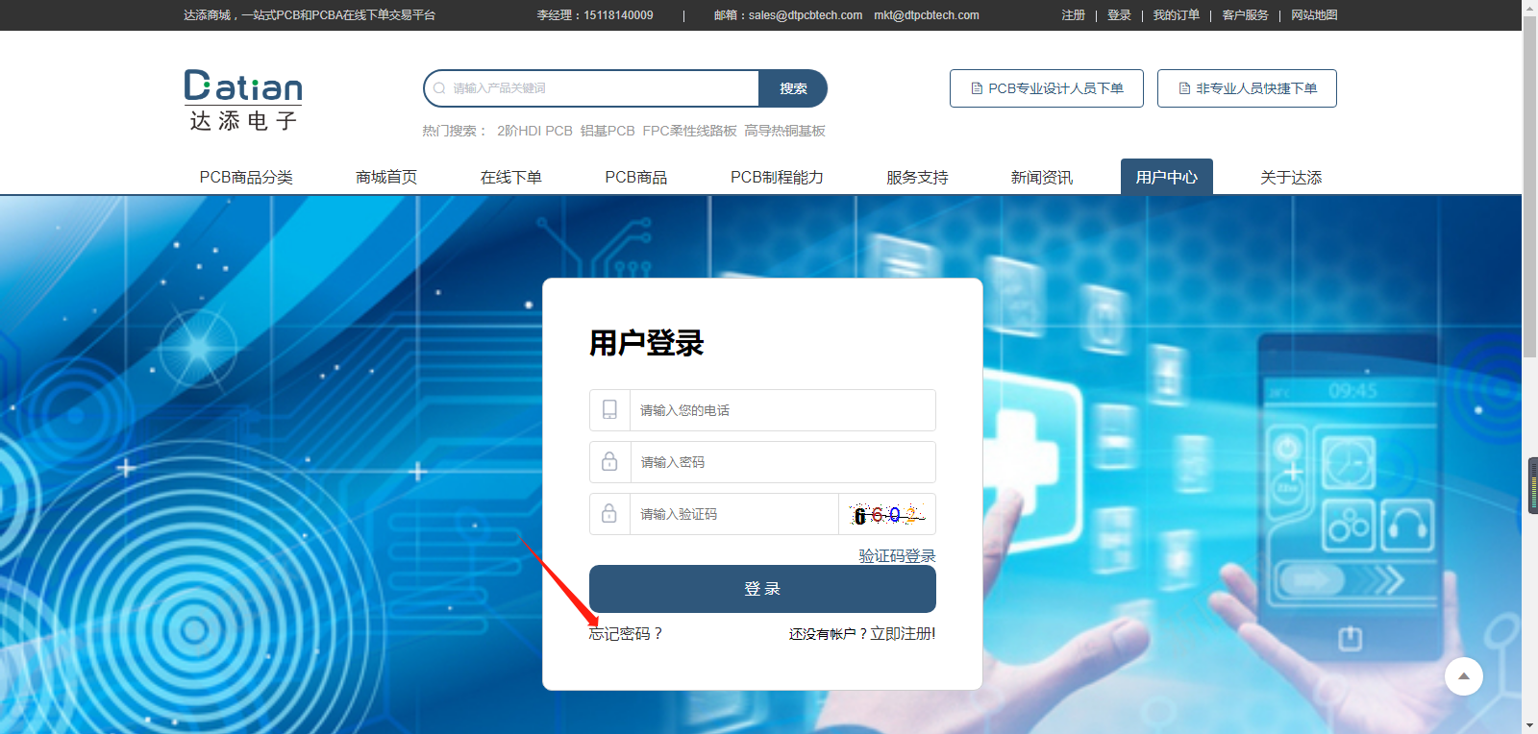Screen dimensions: 1538x734
Task: Click email sales@dtpcbtech.com
Action: 806,15
